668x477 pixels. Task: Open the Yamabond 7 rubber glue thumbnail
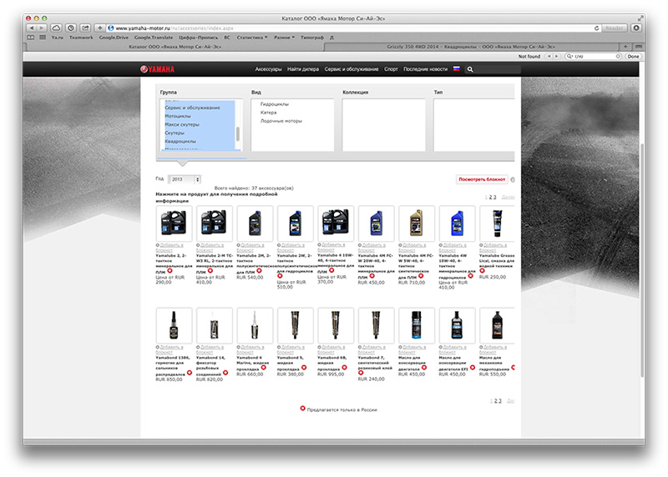tap(377, 325)
